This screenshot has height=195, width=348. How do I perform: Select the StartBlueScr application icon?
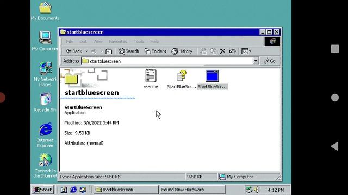212,79
